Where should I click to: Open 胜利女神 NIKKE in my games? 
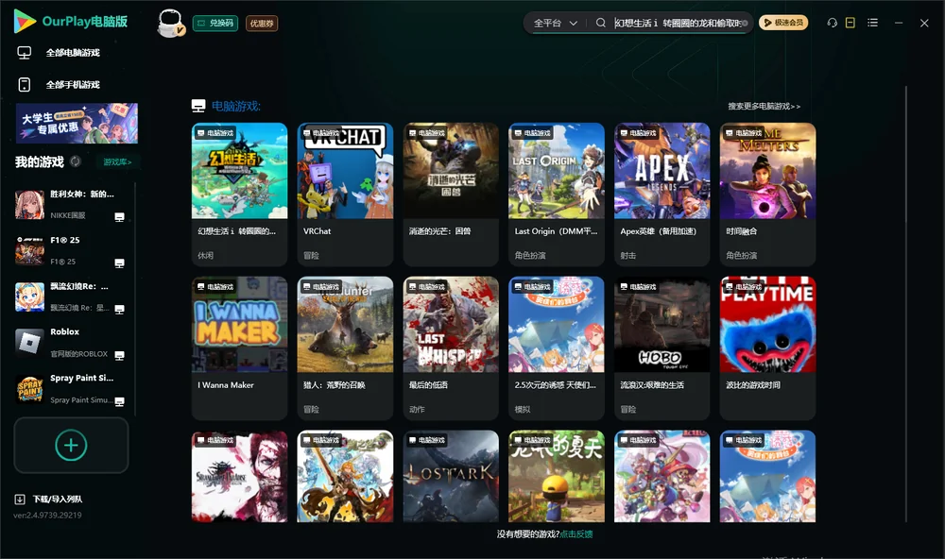coord(71,205)
